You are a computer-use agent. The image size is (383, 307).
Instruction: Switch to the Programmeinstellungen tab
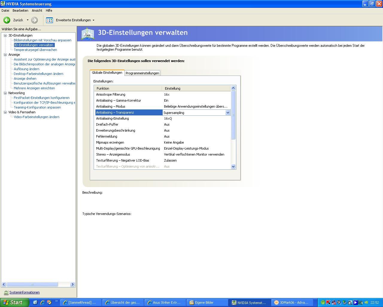pos(142,73)
